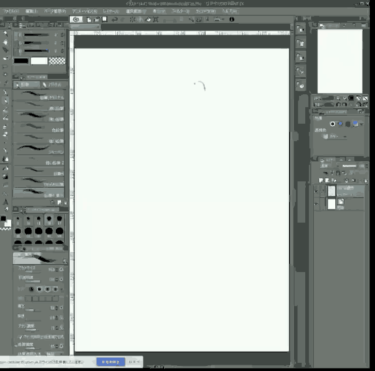Image resolution: width=375 pixels, height=371 pixels.
Task: Click the blue button in bottom notification bar
Action: pyautogui.click(x=111, y=362)
